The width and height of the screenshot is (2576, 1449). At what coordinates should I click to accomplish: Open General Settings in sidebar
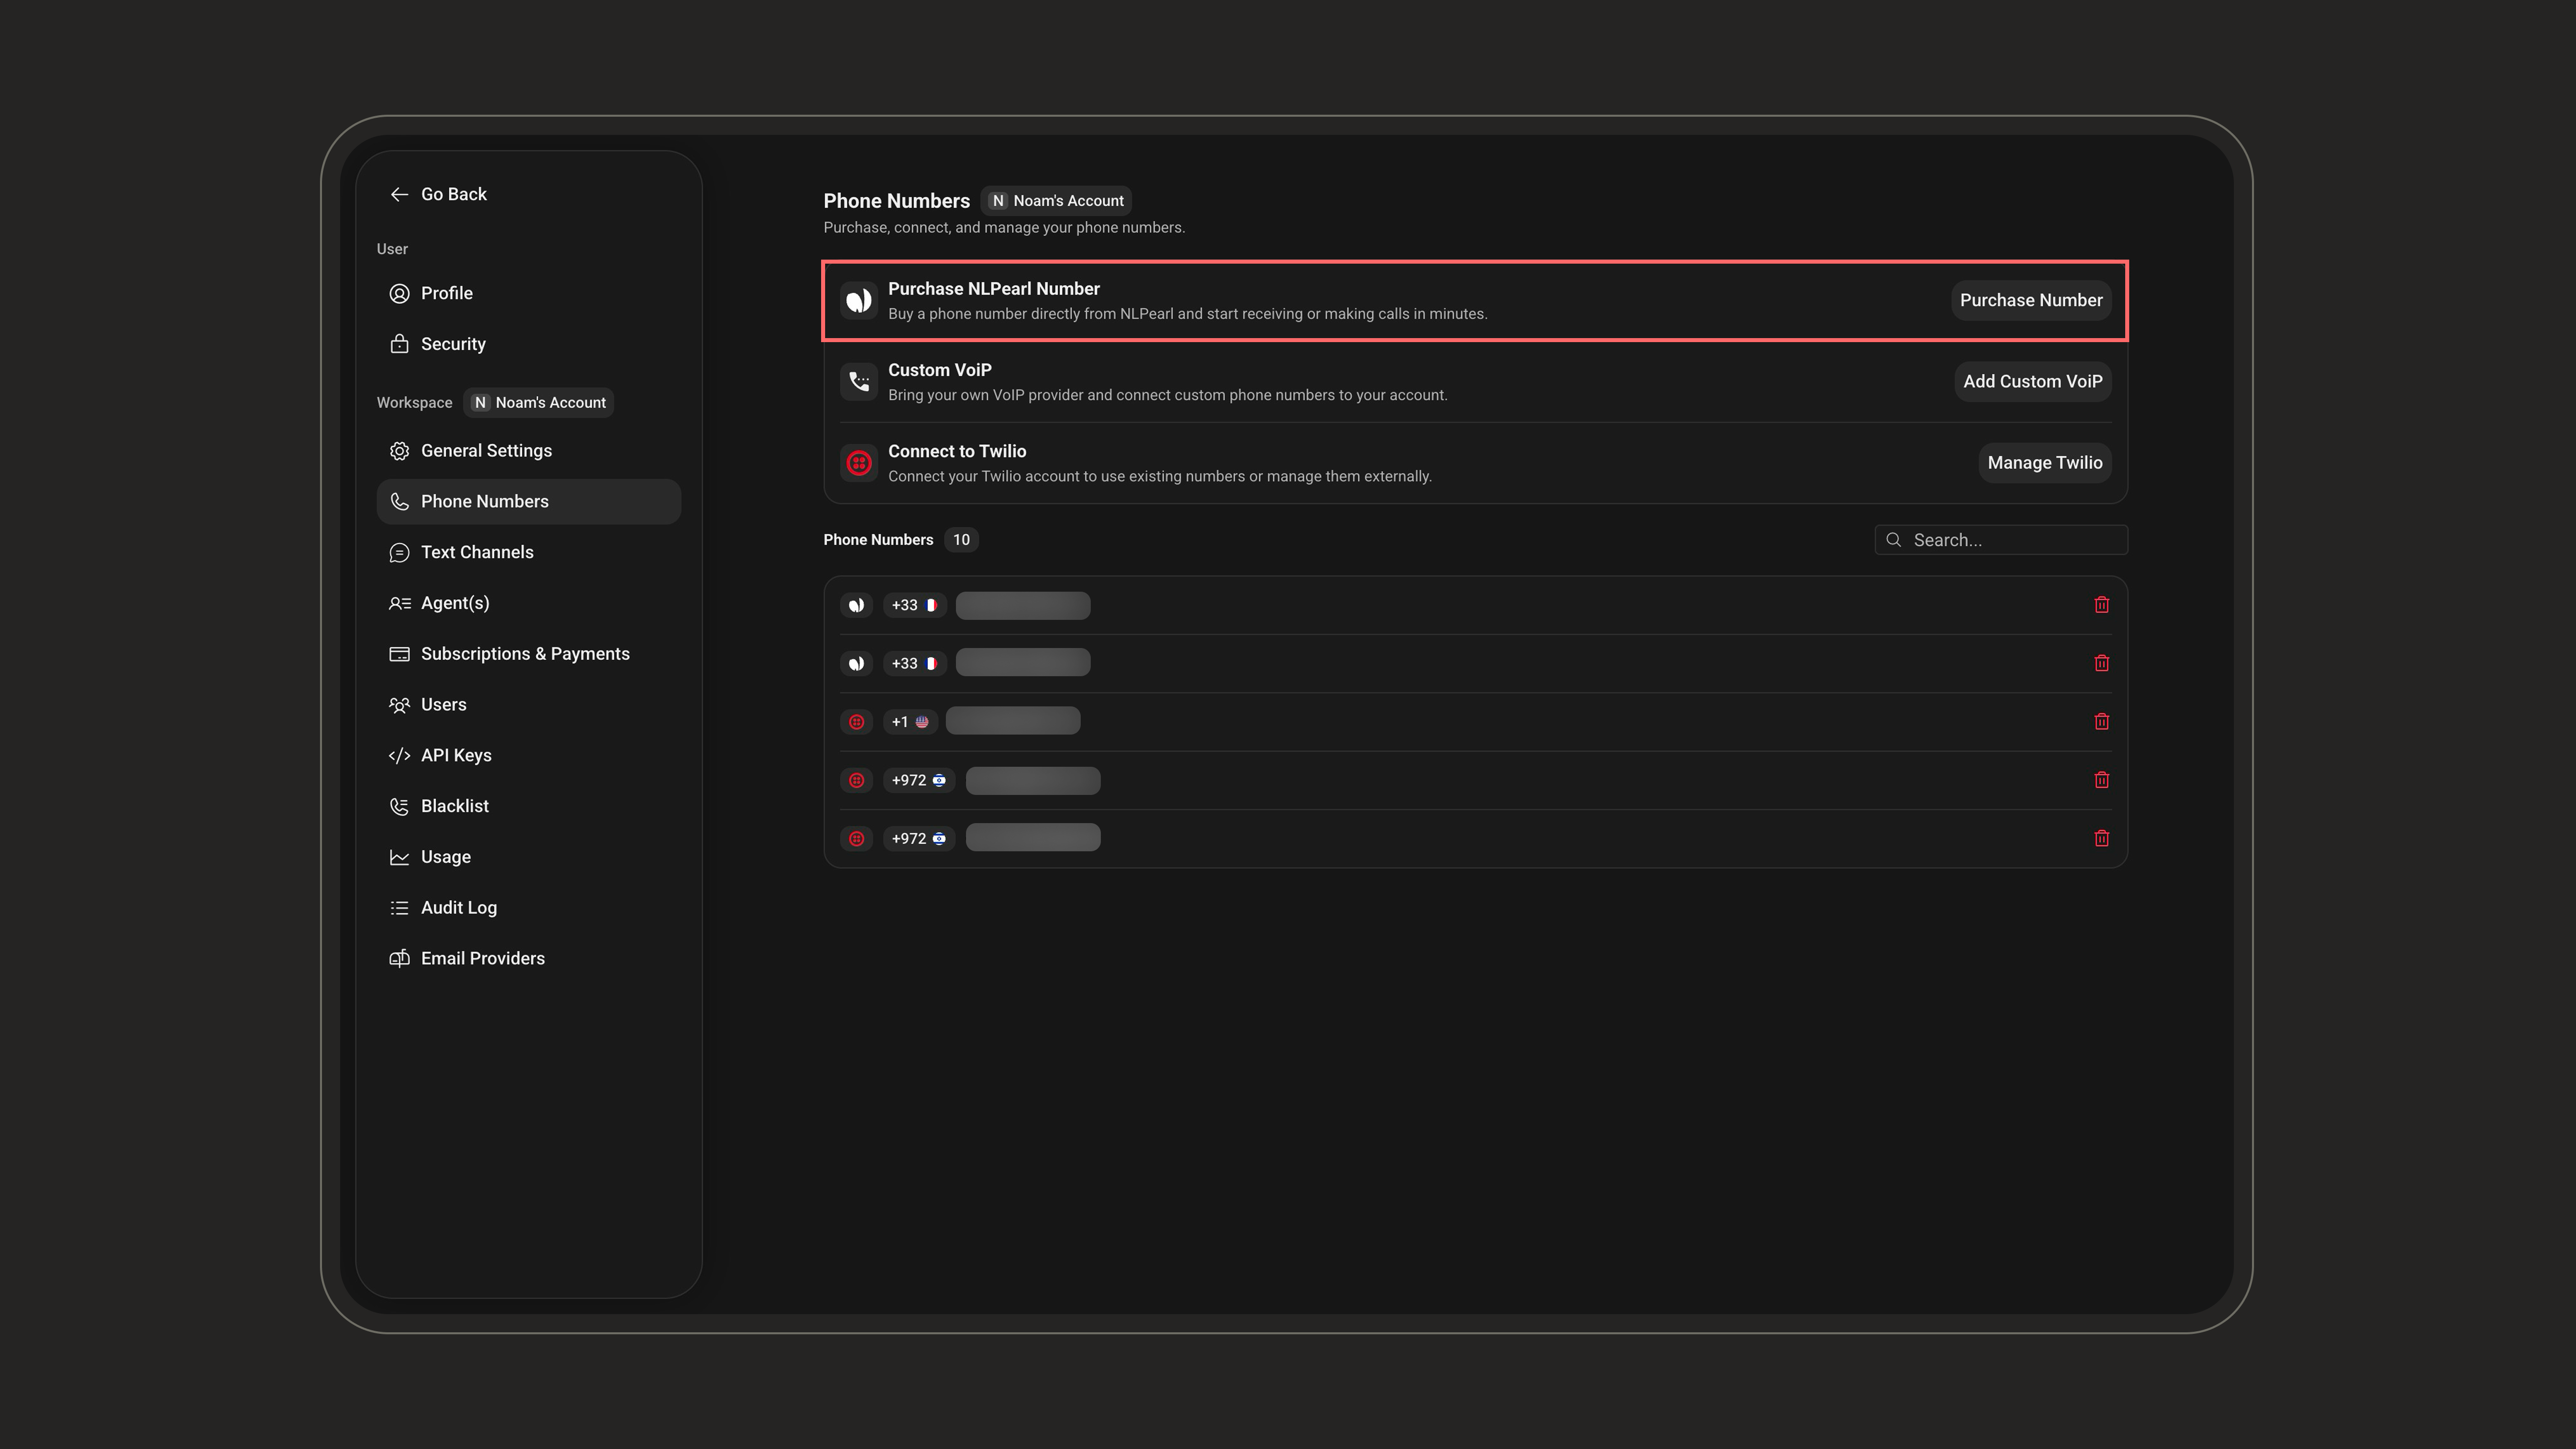tap(528, 451)
